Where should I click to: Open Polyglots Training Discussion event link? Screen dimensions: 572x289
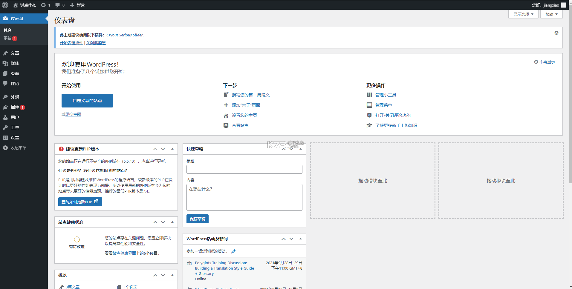tap(224, 268)
